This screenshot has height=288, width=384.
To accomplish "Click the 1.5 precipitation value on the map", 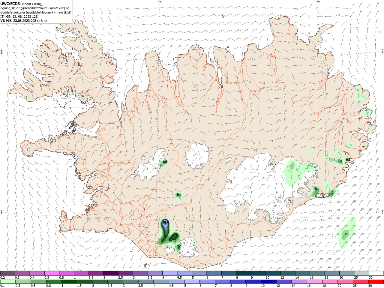I will 165,162.
